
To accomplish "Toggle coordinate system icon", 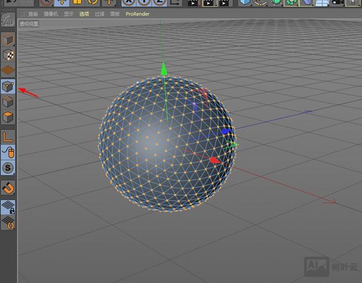I will click(x=175, y=2).
